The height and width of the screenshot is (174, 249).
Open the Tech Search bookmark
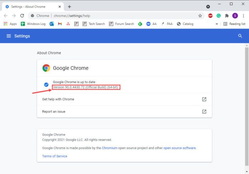tap(94, 24)
